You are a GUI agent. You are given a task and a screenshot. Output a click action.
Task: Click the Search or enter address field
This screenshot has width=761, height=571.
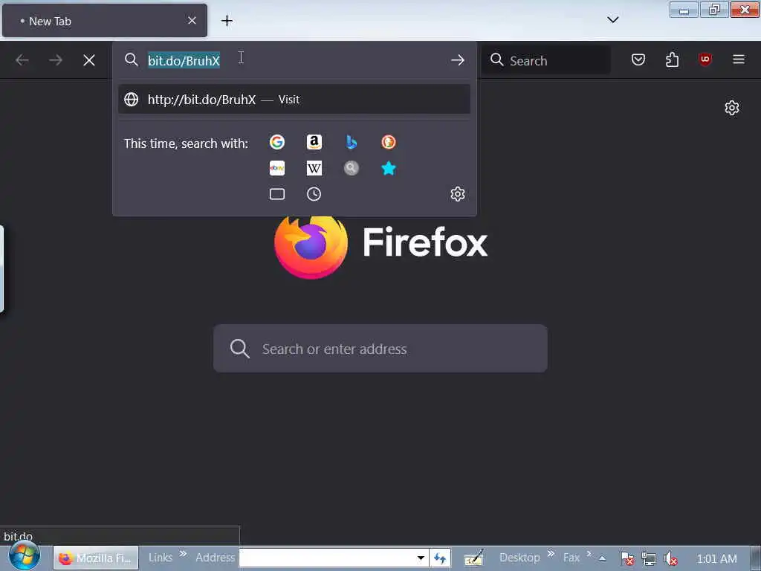380,349
